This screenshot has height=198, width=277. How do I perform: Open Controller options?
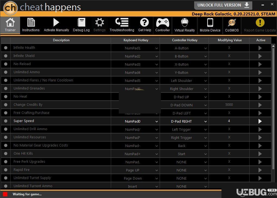(162, 25)
